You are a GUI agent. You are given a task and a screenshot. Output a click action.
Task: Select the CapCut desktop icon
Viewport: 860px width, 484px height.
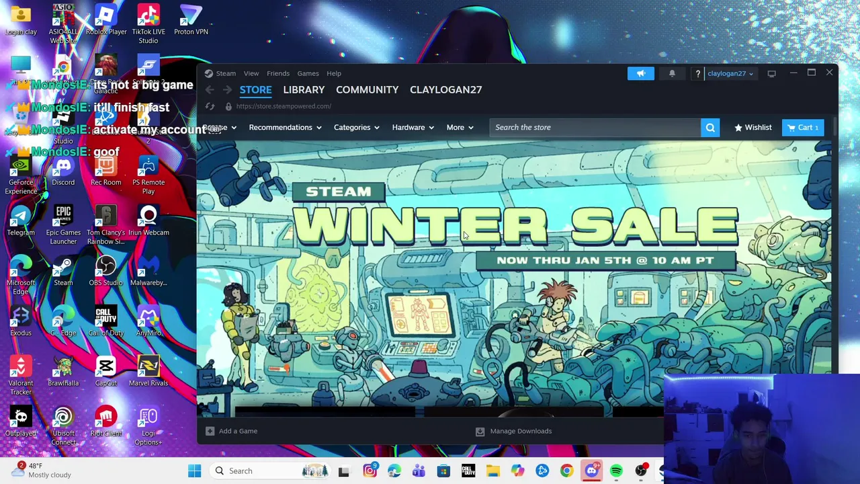[105, 372]
